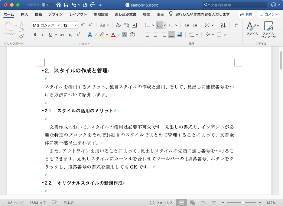Image resolution: width=283 pixels, height=206 pixels.
Task: Switch to the レイアウト tab
Action: click(78, 14)
